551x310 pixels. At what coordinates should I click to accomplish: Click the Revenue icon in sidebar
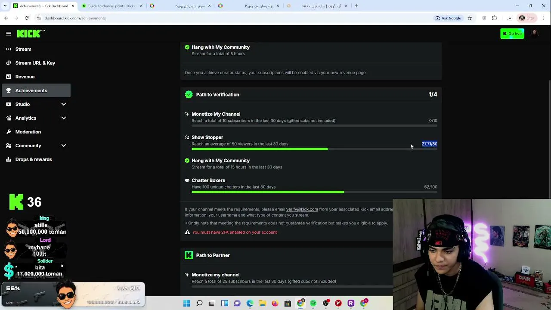tap(9, 77)
